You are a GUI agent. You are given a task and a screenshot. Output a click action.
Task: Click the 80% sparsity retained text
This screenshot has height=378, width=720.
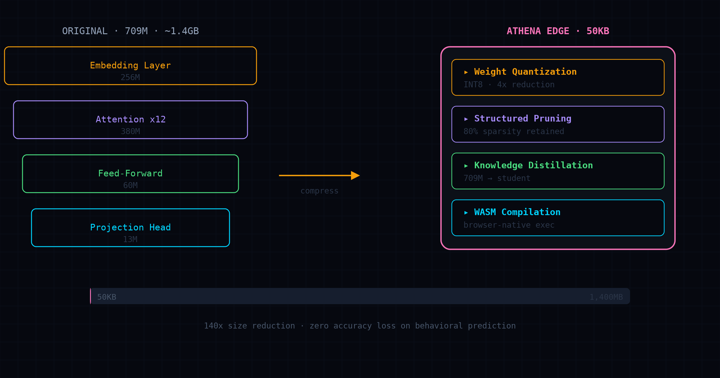(514, 132)
